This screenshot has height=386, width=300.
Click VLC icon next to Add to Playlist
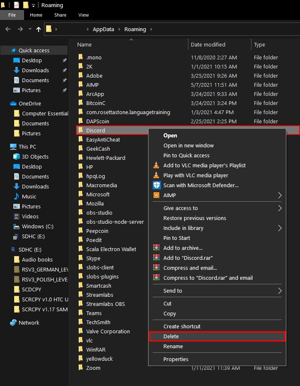coord(156,165)
